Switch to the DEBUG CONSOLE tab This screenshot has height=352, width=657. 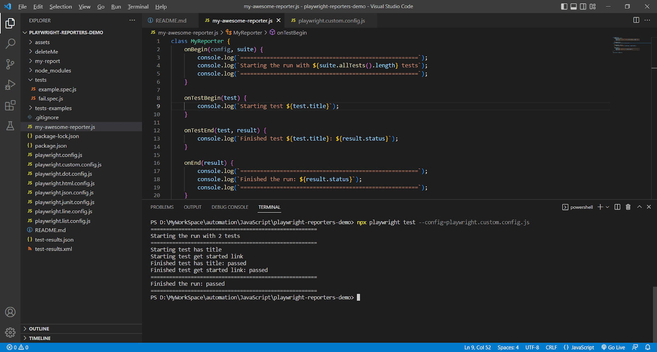[230, 207]
